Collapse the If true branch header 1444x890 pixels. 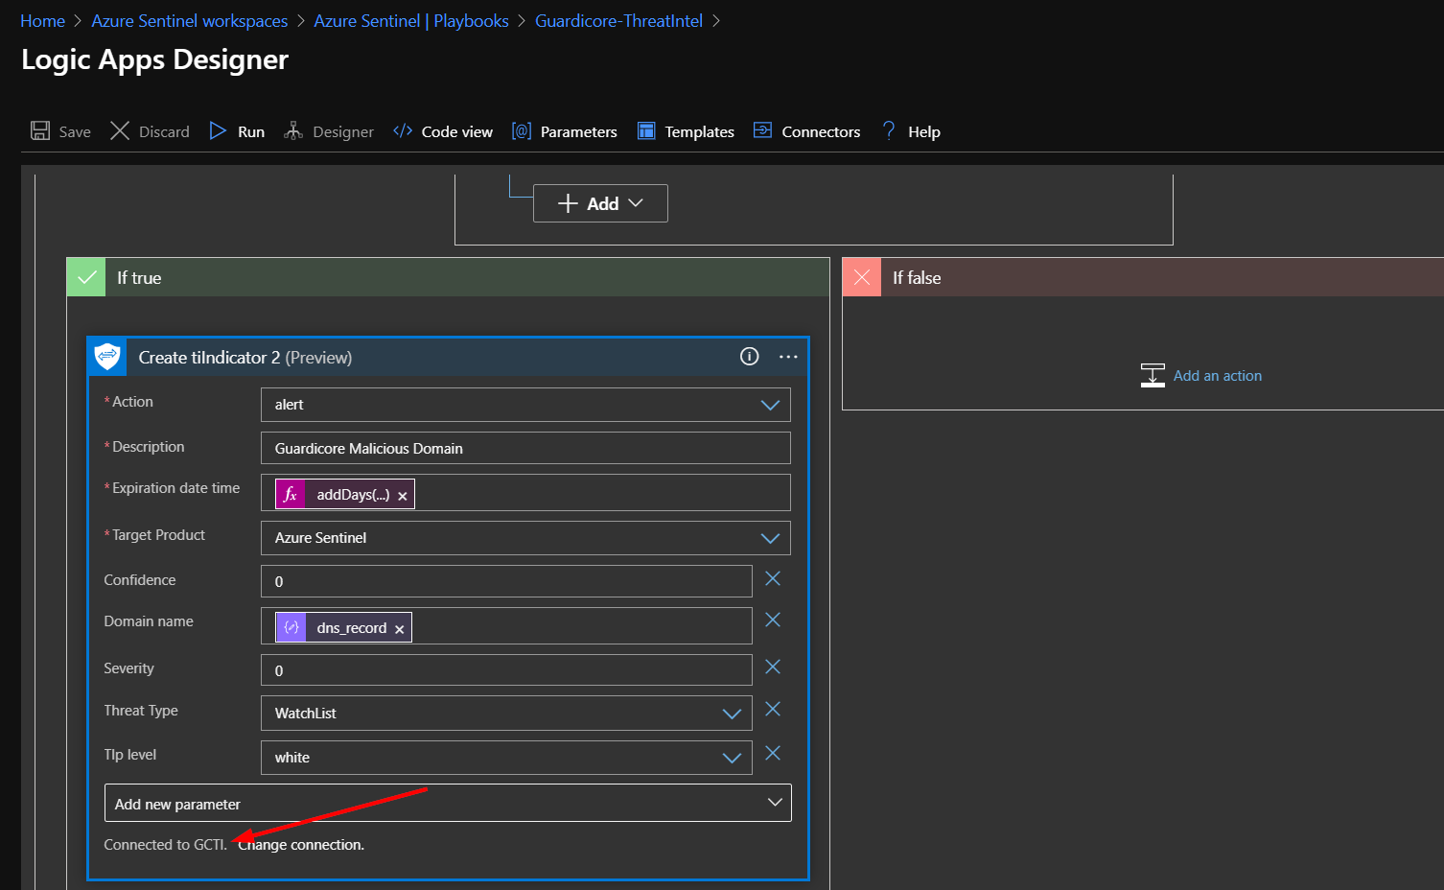pos(448,277)
